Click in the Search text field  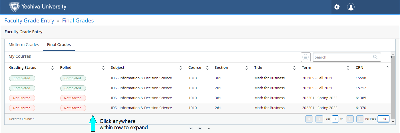click(343, 57)
